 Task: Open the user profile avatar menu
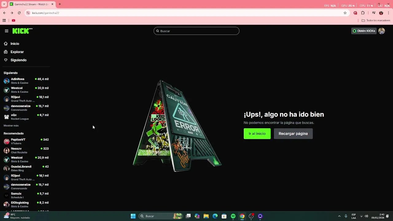(382, 31)
